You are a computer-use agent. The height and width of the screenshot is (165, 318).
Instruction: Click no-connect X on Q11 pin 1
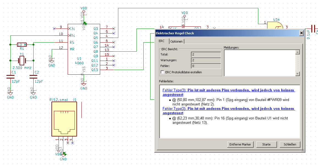click(114, 61)
